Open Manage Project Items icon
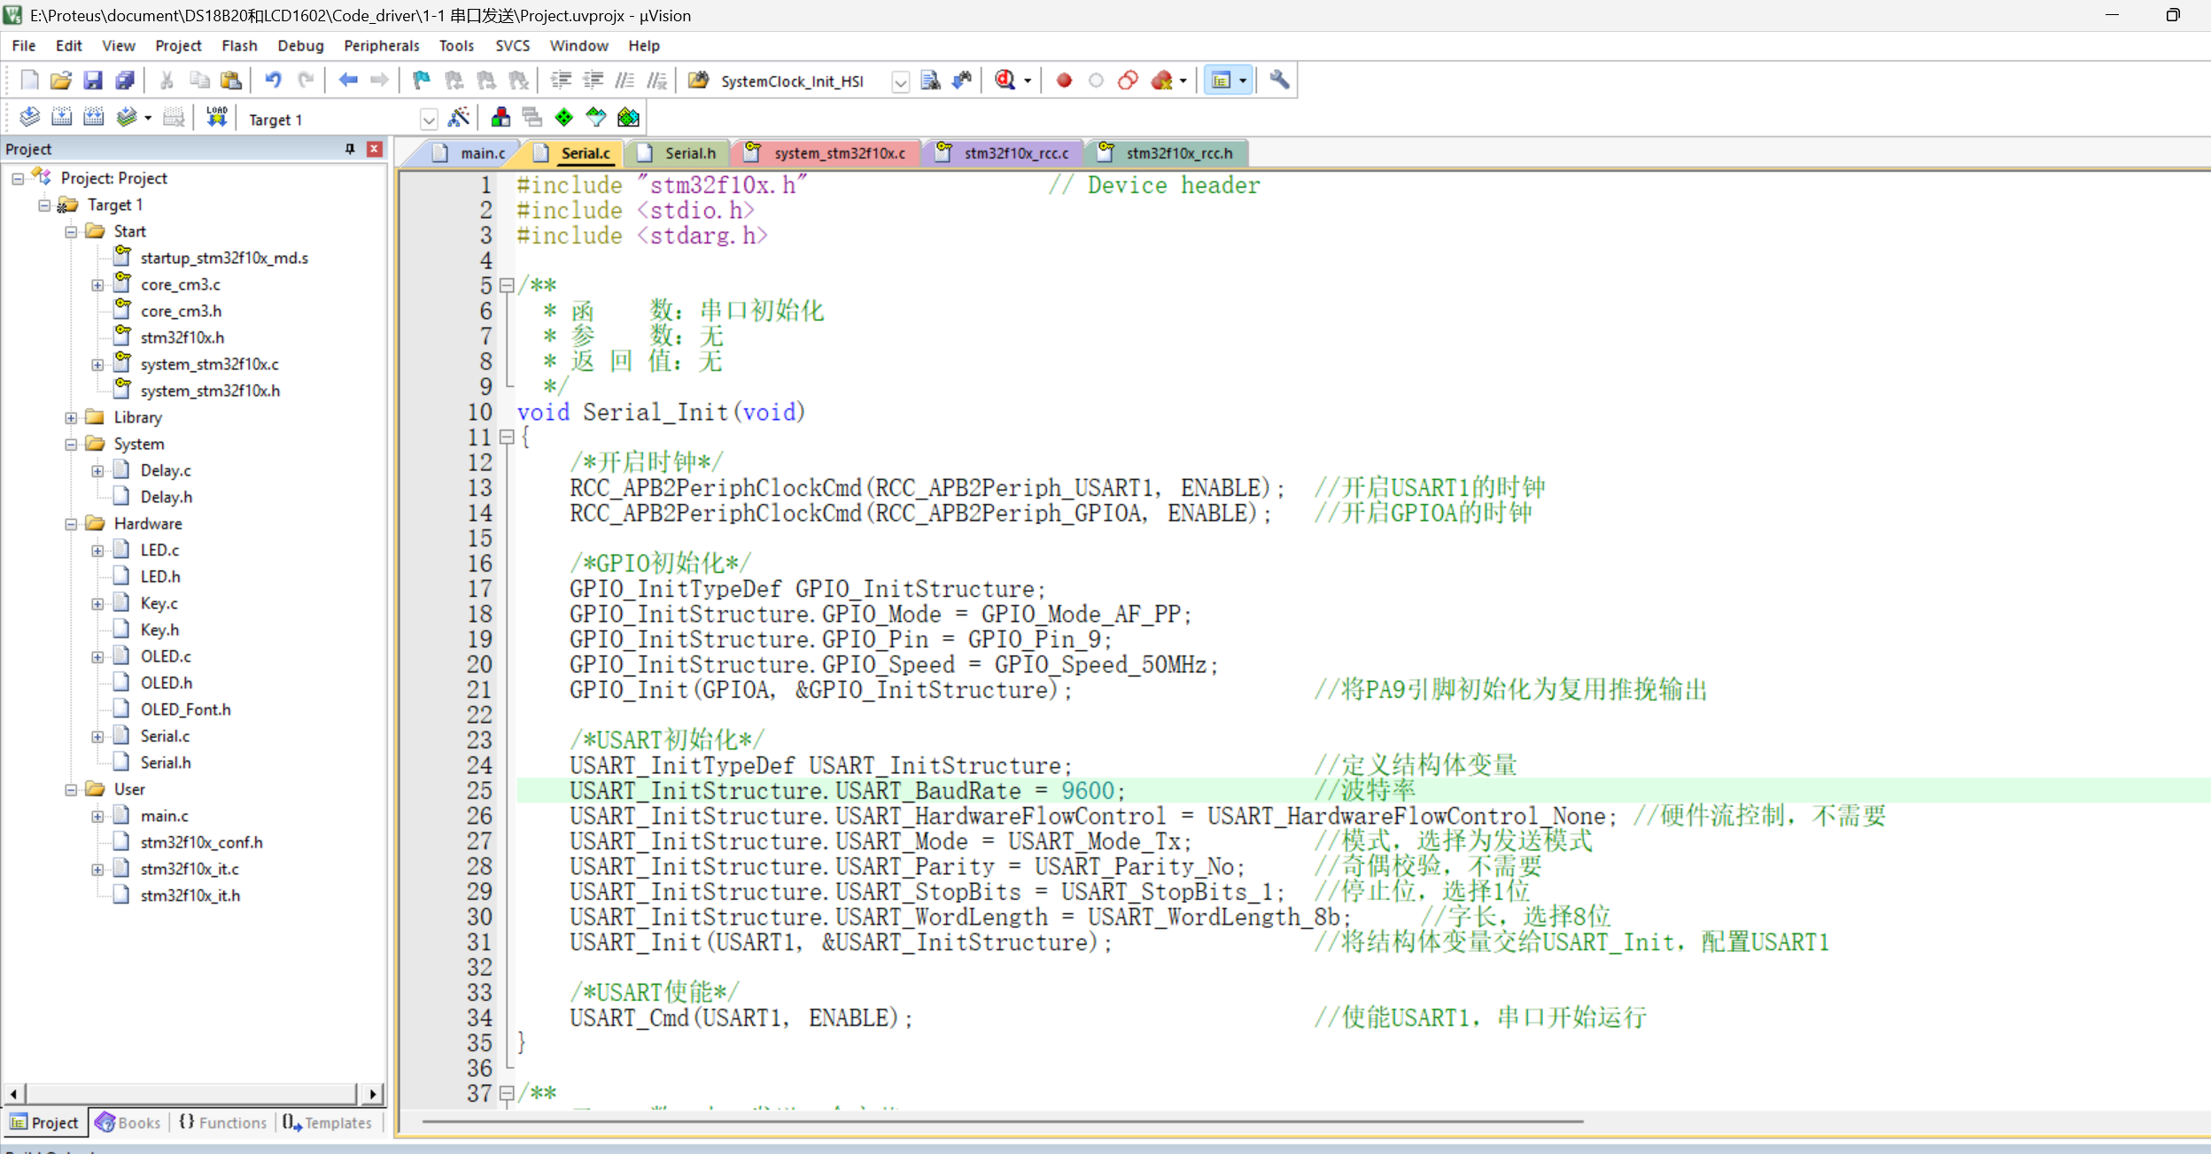 point(500,118)
